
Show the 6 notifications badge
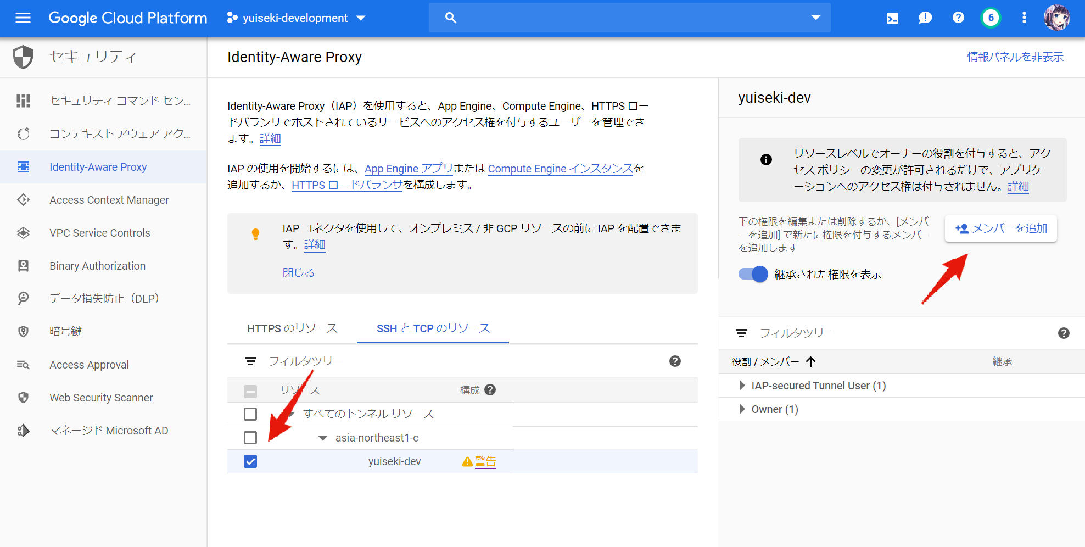tap(991, 18)
